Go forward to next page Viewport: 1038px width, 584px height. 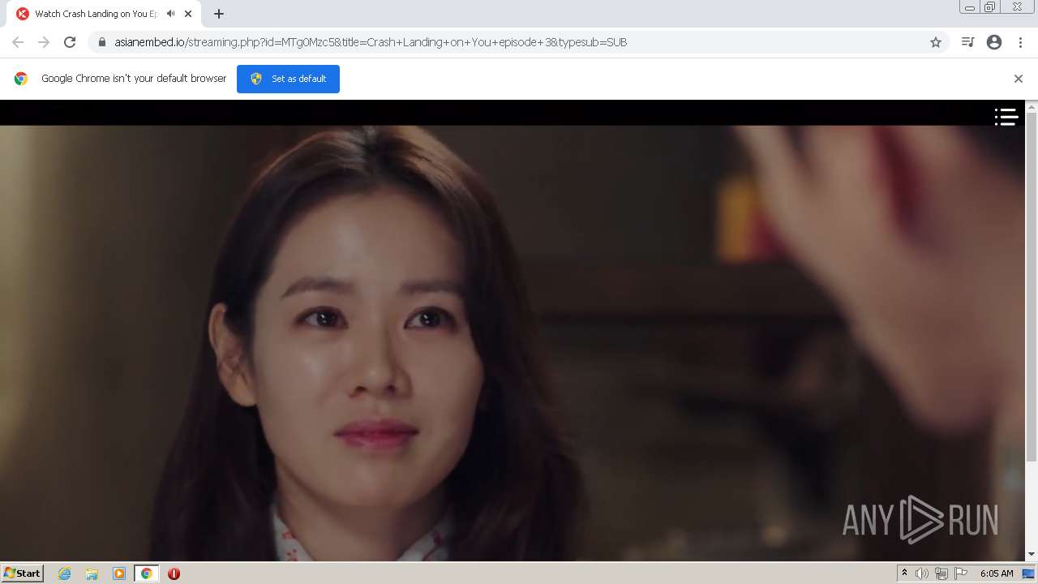[x=44, y=42]
